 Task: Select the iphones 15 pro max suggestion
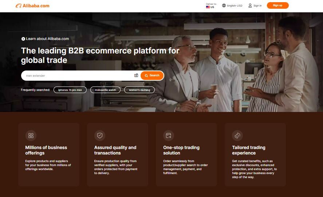click(70, 90)
